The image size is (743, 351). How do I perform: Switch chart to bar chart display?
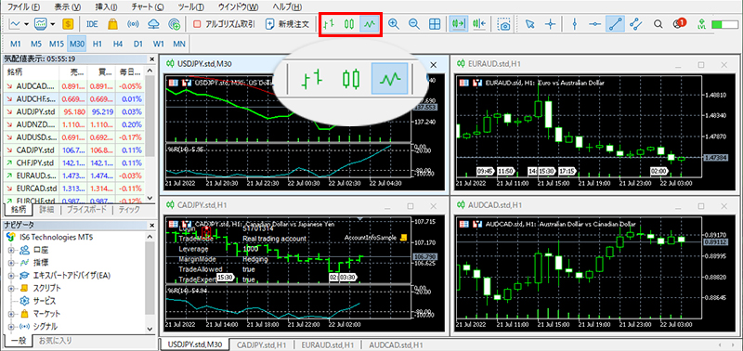[329, 24]
